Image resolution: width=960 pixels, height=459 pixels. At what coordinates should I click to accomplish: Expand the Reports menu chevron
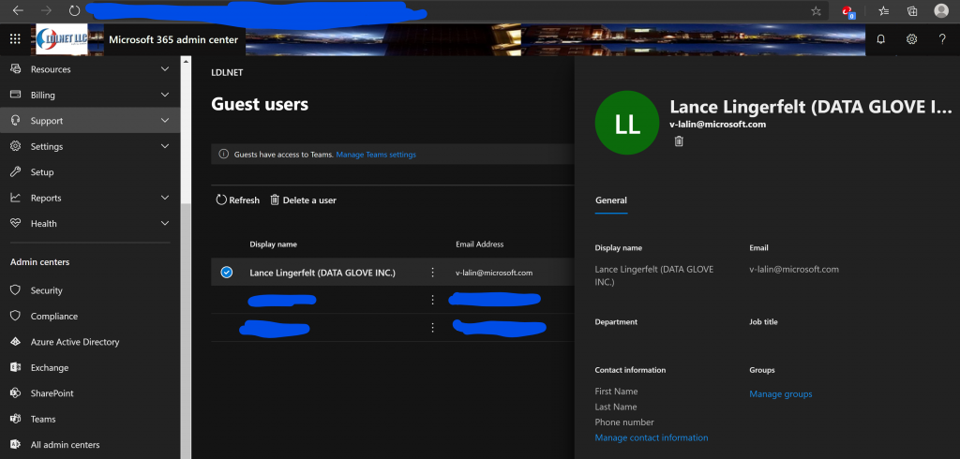[x=165, y=198]
